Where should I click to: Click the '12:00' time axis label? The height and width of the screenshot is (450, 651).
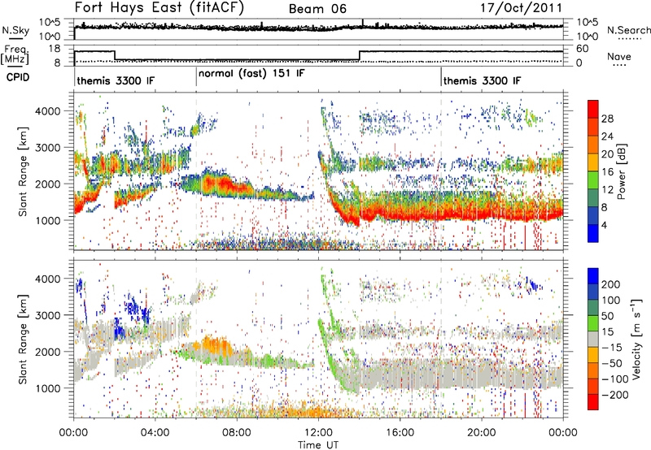pyautogui.click(x=318, y=433)
